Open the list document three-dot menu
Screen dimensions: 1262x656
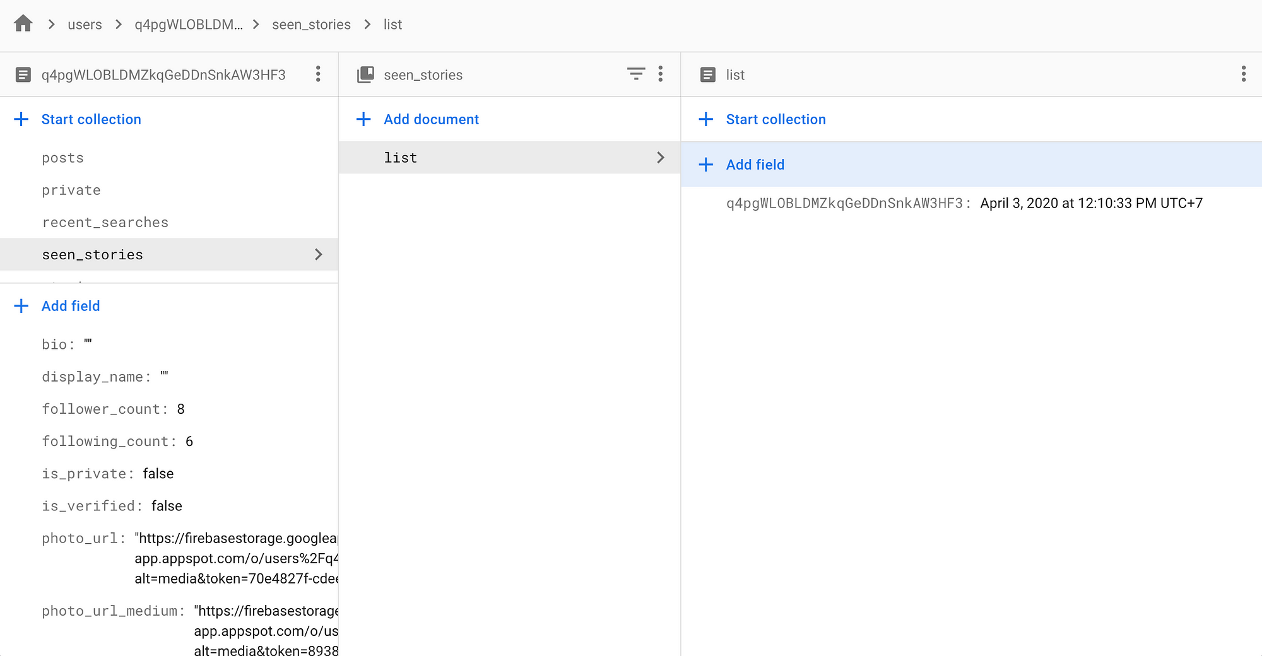tap(1244, 74)
